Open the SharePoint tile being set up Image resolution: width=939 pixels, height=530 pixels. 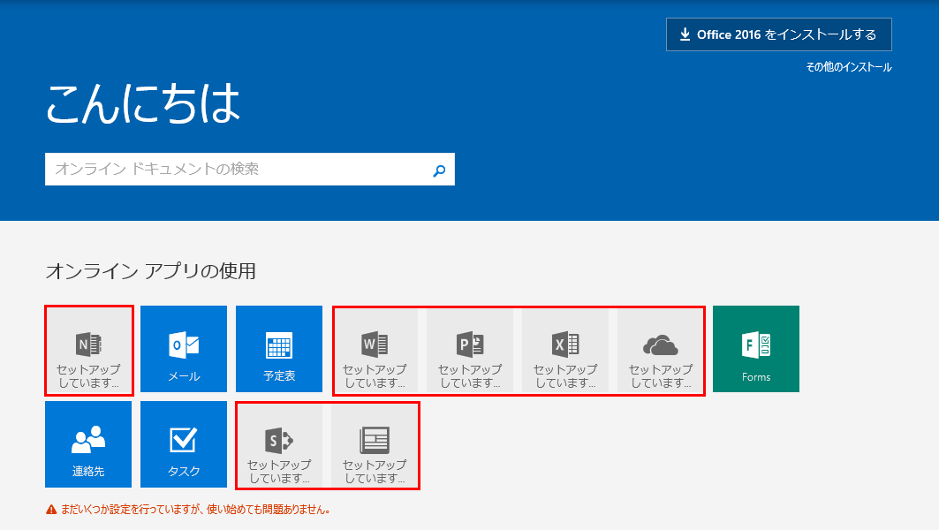tap(279, 445)
